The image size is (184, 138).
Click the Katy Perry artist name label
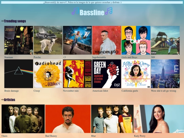coord(140,136)
